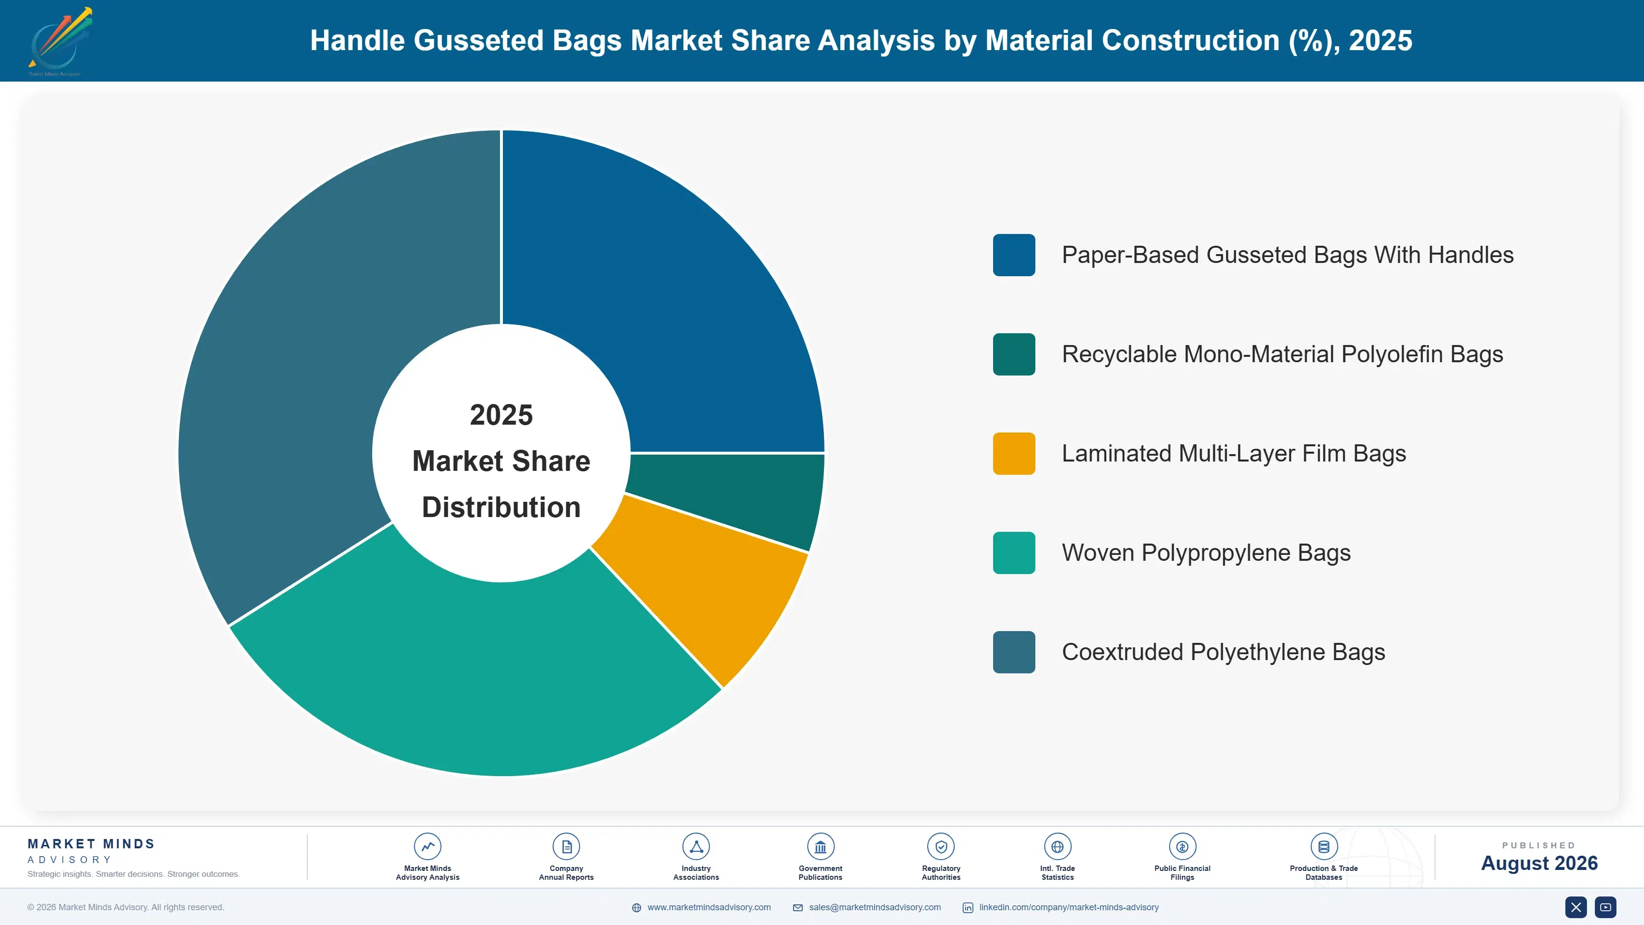Click the 'Intl. Trade Statistics' label

point(1057,873)
